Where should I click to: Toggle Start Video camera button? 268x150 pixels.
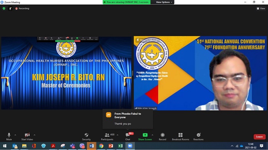click(27, 137)
